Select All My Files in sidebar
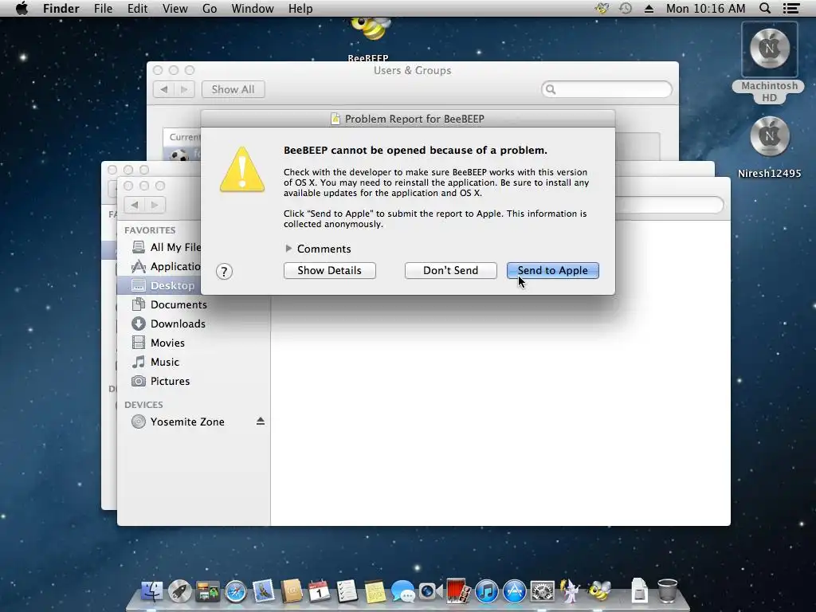816x612 pixels. point(167,247)
